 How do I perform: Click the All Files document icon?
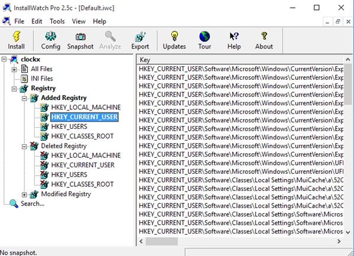tap(24, 69)
